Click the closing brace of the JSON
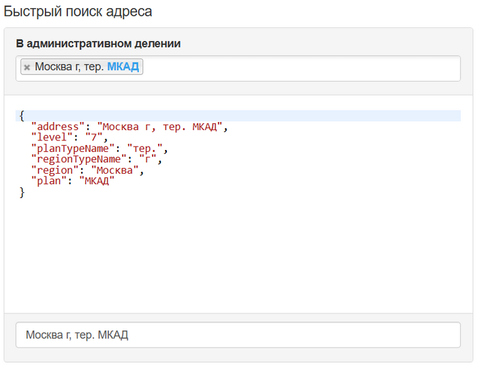This screenshot has width=477, height=366. pos(22,193)
